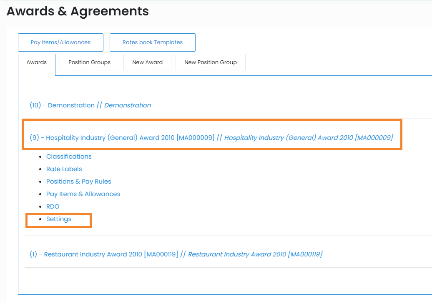The height and width of the screenshot is (301, 432).
Task: Open the Rate Labels link
Action: [64, 169]
